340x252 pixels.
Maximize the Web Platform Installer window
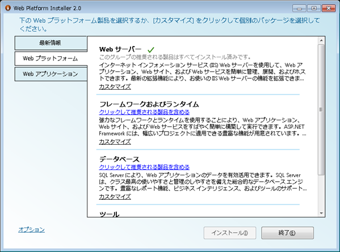pyautogui.click(x=314, y=9)
